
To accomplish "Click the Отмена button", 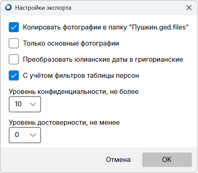I will coord(118,160).
